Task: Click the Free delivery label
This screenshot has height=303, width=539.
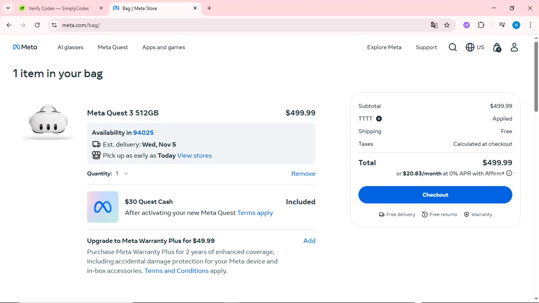Action: pos(401,215)
